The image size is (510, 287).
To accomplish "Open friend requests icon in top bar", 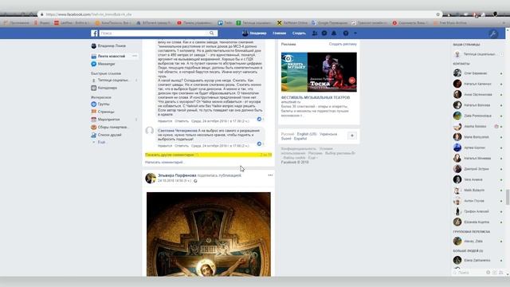I will click(x=315, y=33).
